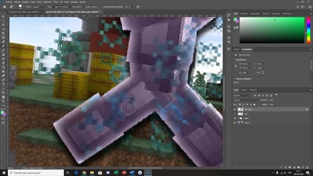This screenshot has width=313, height=176.
Task: Choose Crear textura type
Action: (x=77, y=7)
